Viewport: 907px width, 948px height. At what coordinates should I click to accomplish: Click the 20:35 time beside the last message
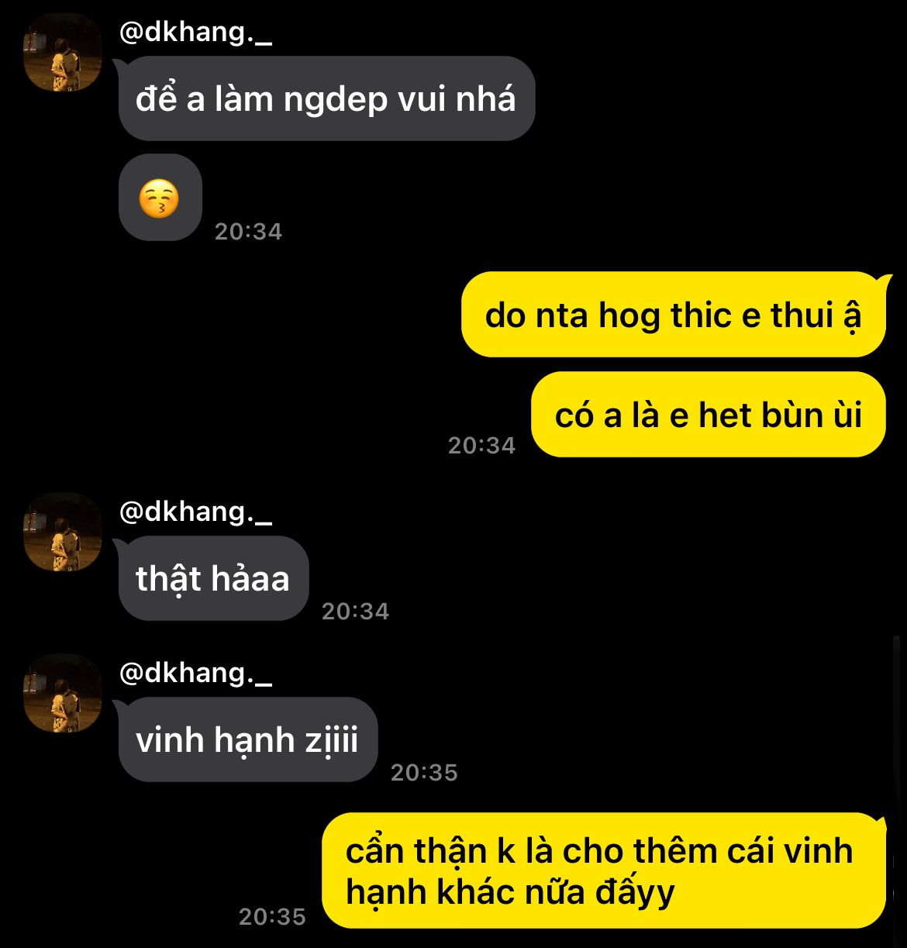coord(272,917)
